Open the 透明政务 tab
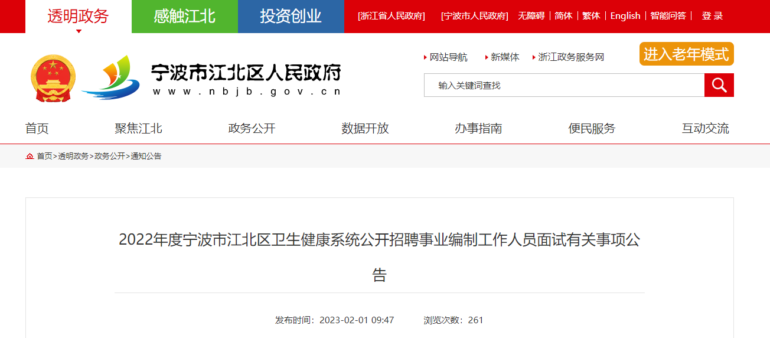Screen dimensions: 770x338 (x=79, y=17)
